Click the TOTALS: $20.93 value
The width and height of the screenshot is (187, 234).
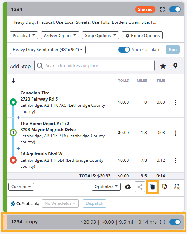click(x=95, y=176)
